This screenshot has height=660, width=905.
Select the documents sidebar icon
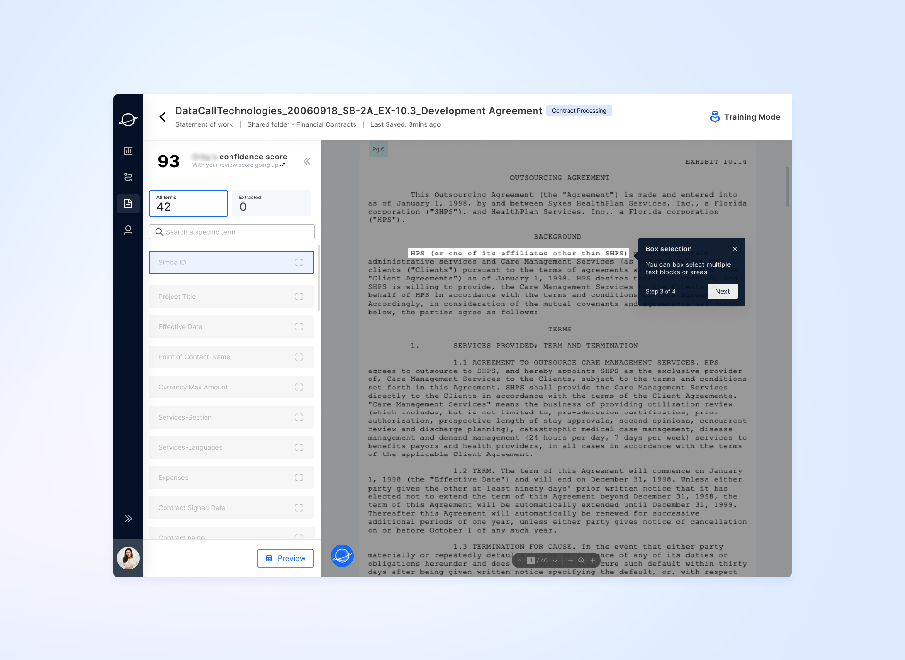pos(128,204)
